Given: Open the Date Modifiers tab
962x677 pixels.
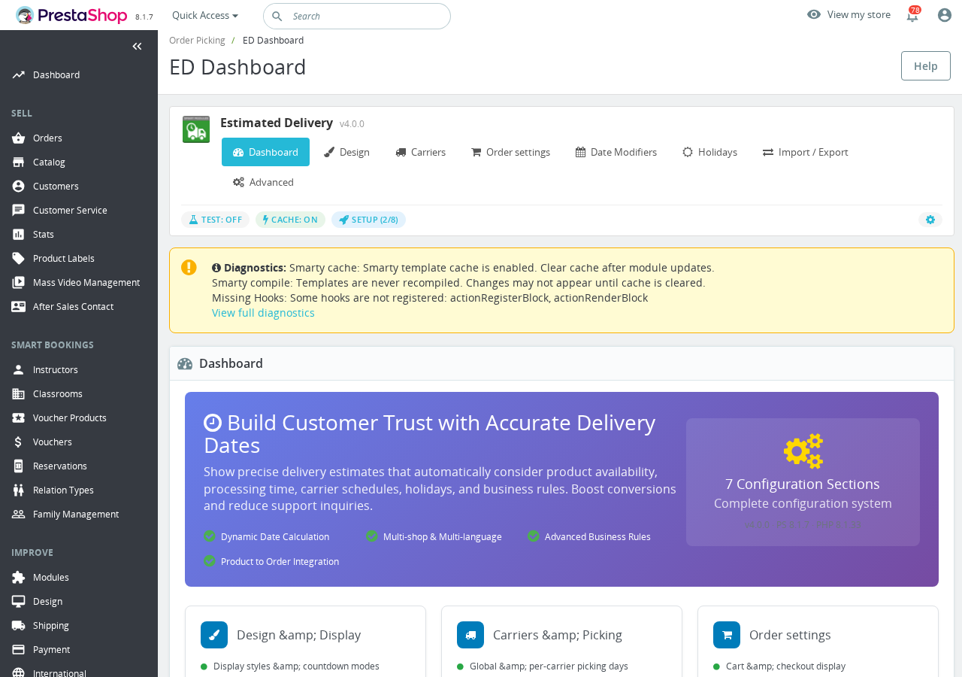Looking at the screenshot, I should (616, 152).
